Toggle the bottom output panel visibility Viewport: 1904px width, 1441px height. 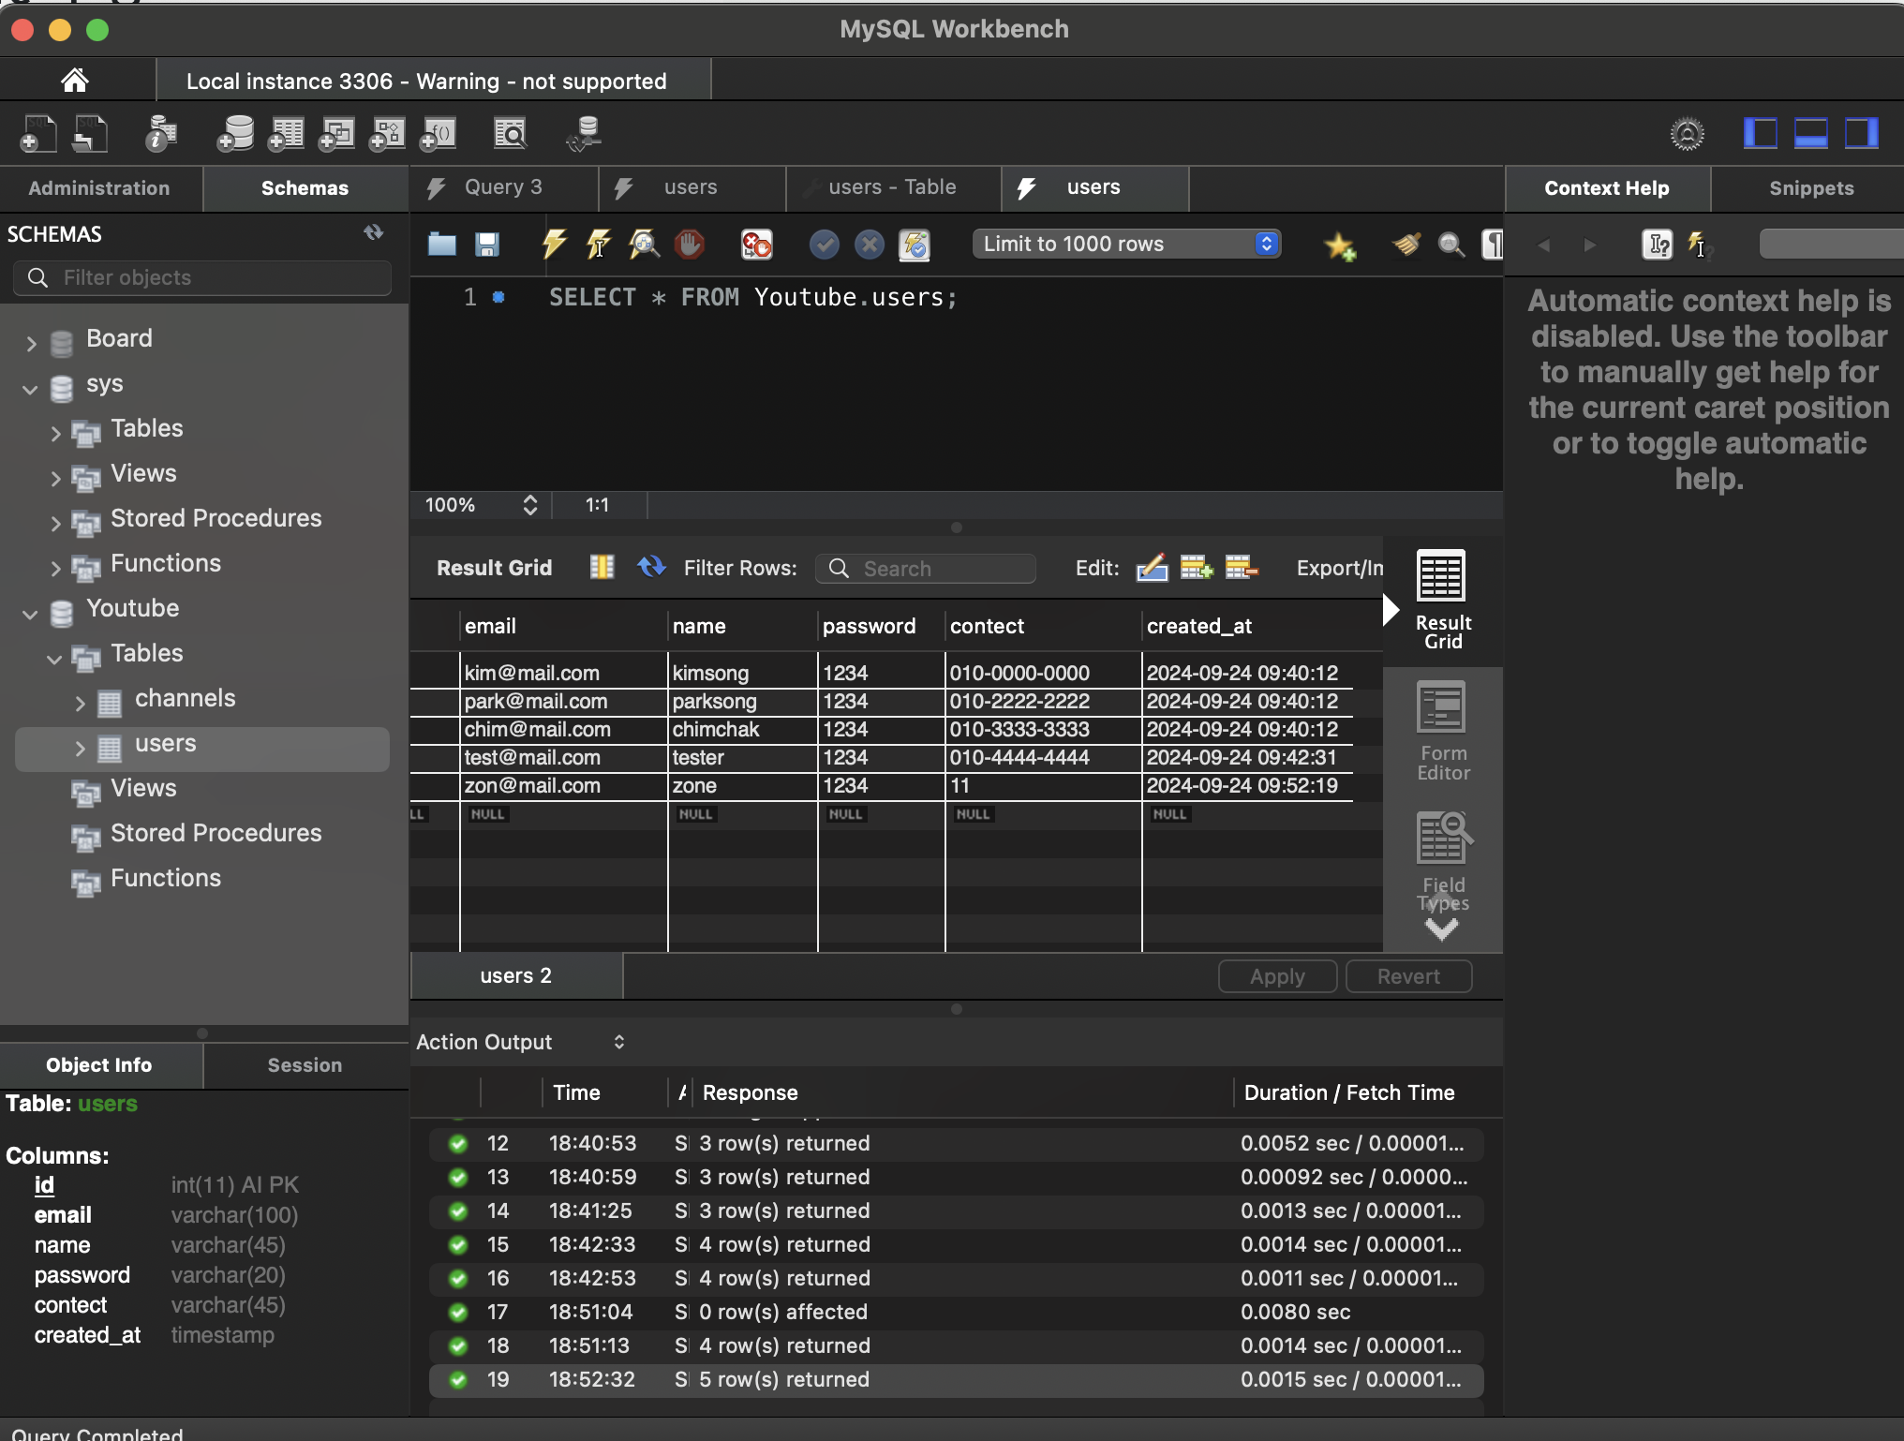point(1810,133)
